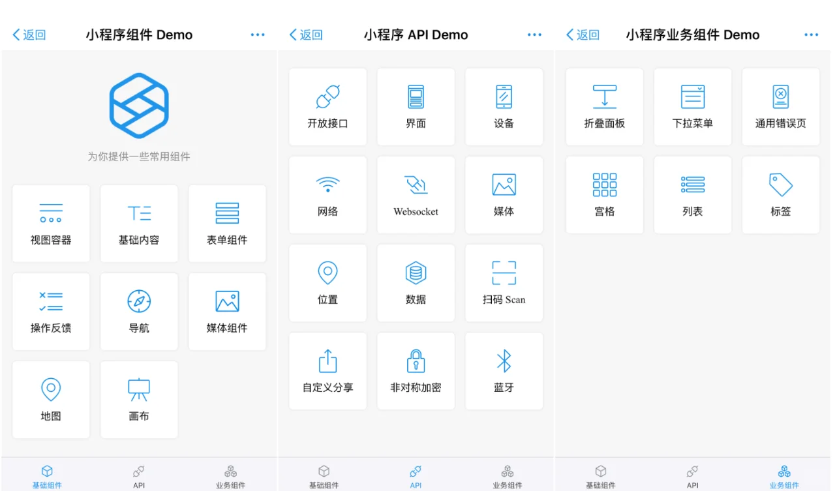Viewport: 835px width, 491px height.
Task: Open the more options menu in API Demo
Action: 534,34
